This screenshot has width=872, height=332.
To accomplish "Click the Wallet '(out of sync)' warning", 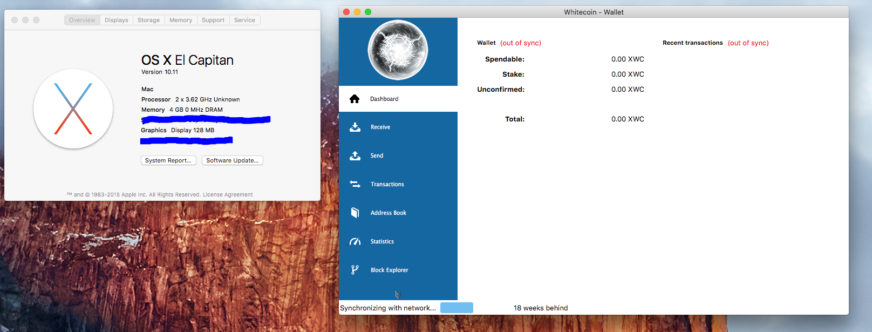I will tap(521, 43).
